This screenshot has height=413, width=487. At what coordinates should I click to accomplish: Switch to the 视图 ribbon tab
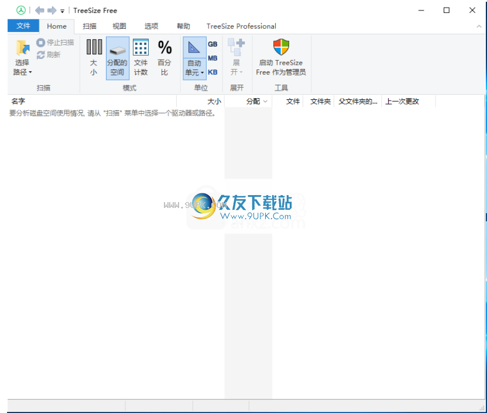click(x=119, y=26)
